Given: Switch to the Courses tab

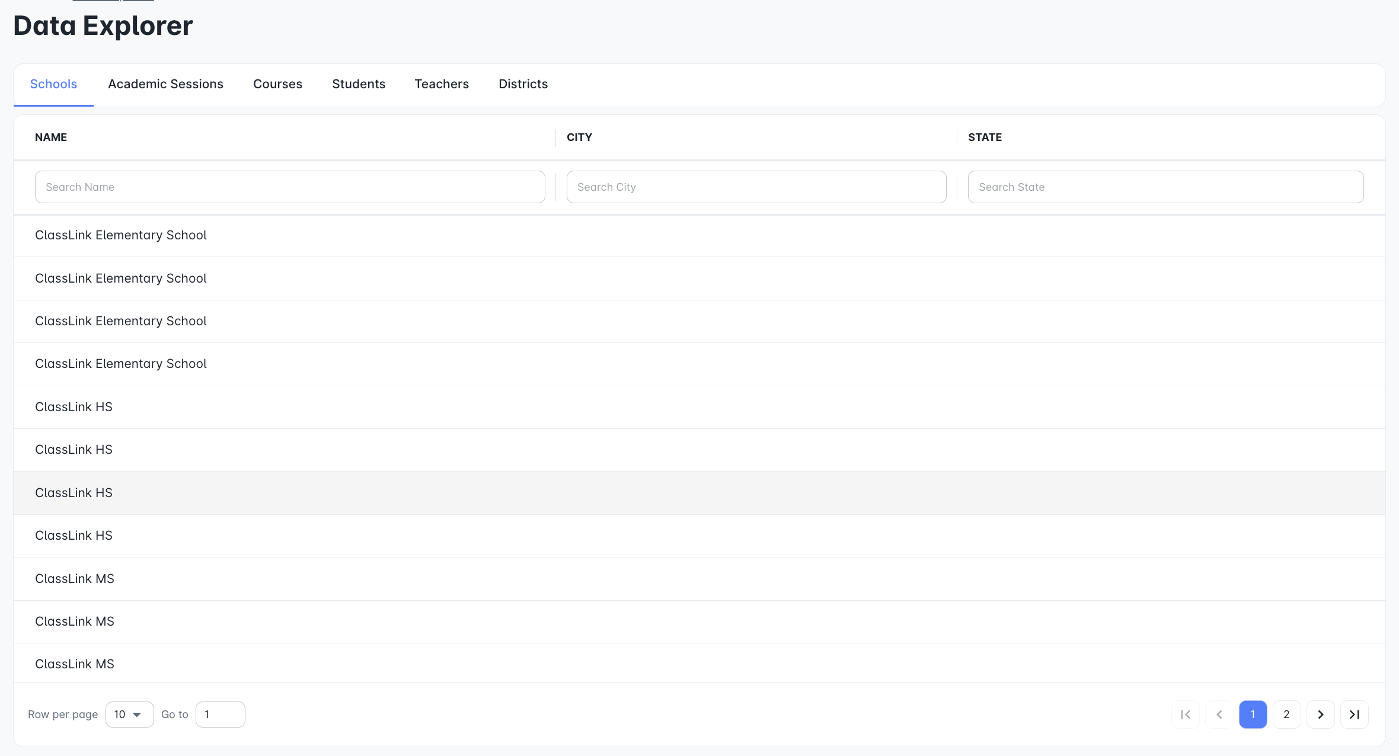Looking at the screenshot, I should (277, 84).
